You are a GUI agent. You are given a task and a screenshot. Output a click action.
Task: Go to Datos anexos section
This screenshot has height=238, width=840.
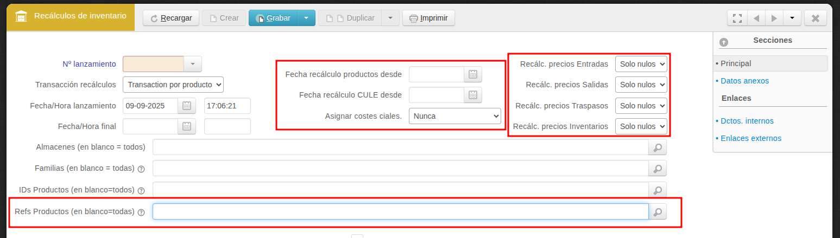click(x=744, y=81)
